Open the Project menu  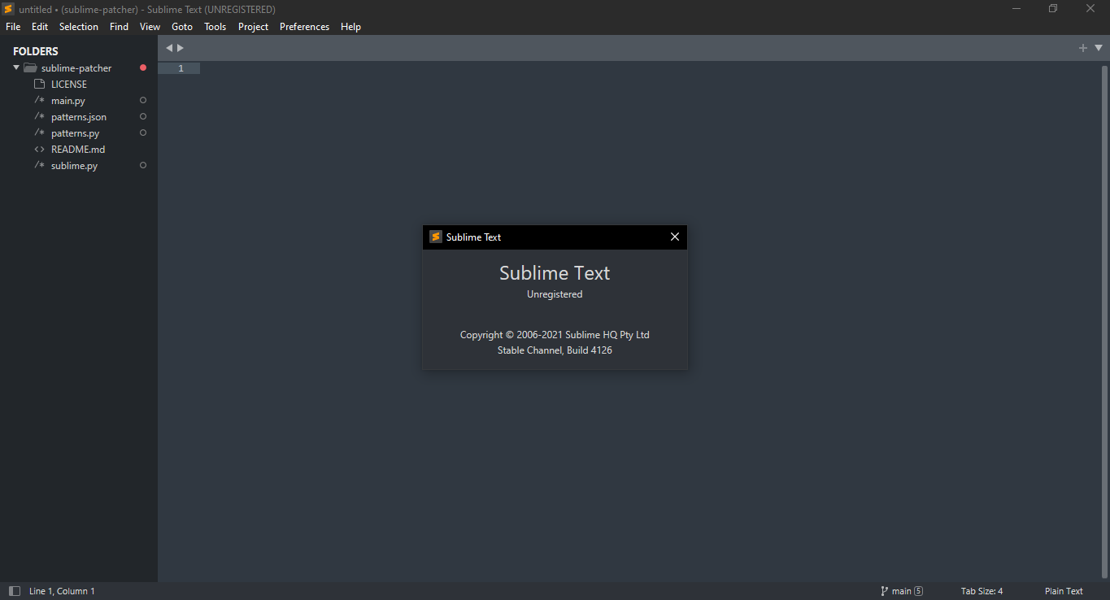254,27
